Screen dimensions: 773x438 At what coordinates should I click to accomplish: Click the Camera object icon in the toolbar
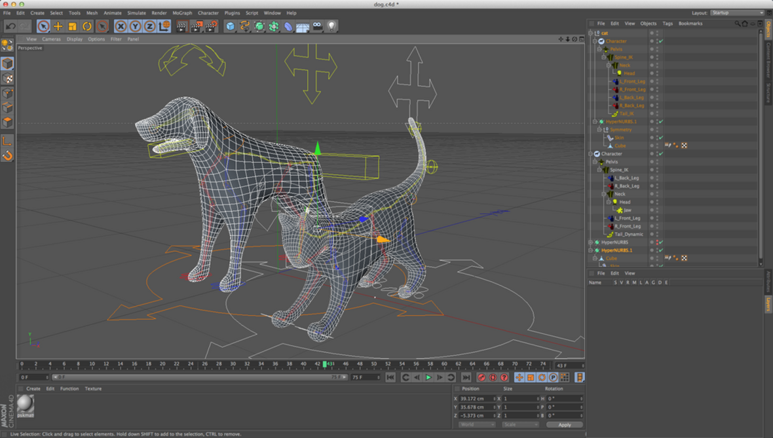point(317,26)
